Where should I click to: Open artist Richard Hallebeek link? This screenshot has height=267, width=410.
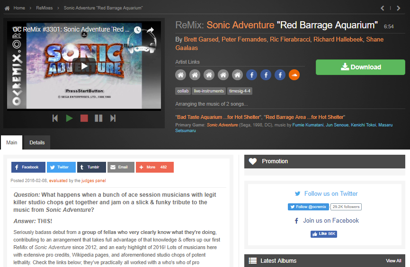click(x=338, y=39)
